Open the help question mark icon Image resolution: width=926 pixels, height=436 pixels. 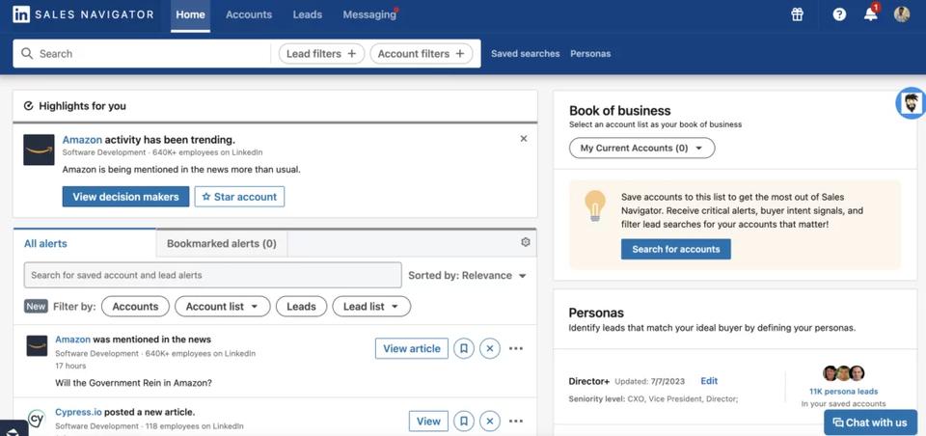coord(839,14)
